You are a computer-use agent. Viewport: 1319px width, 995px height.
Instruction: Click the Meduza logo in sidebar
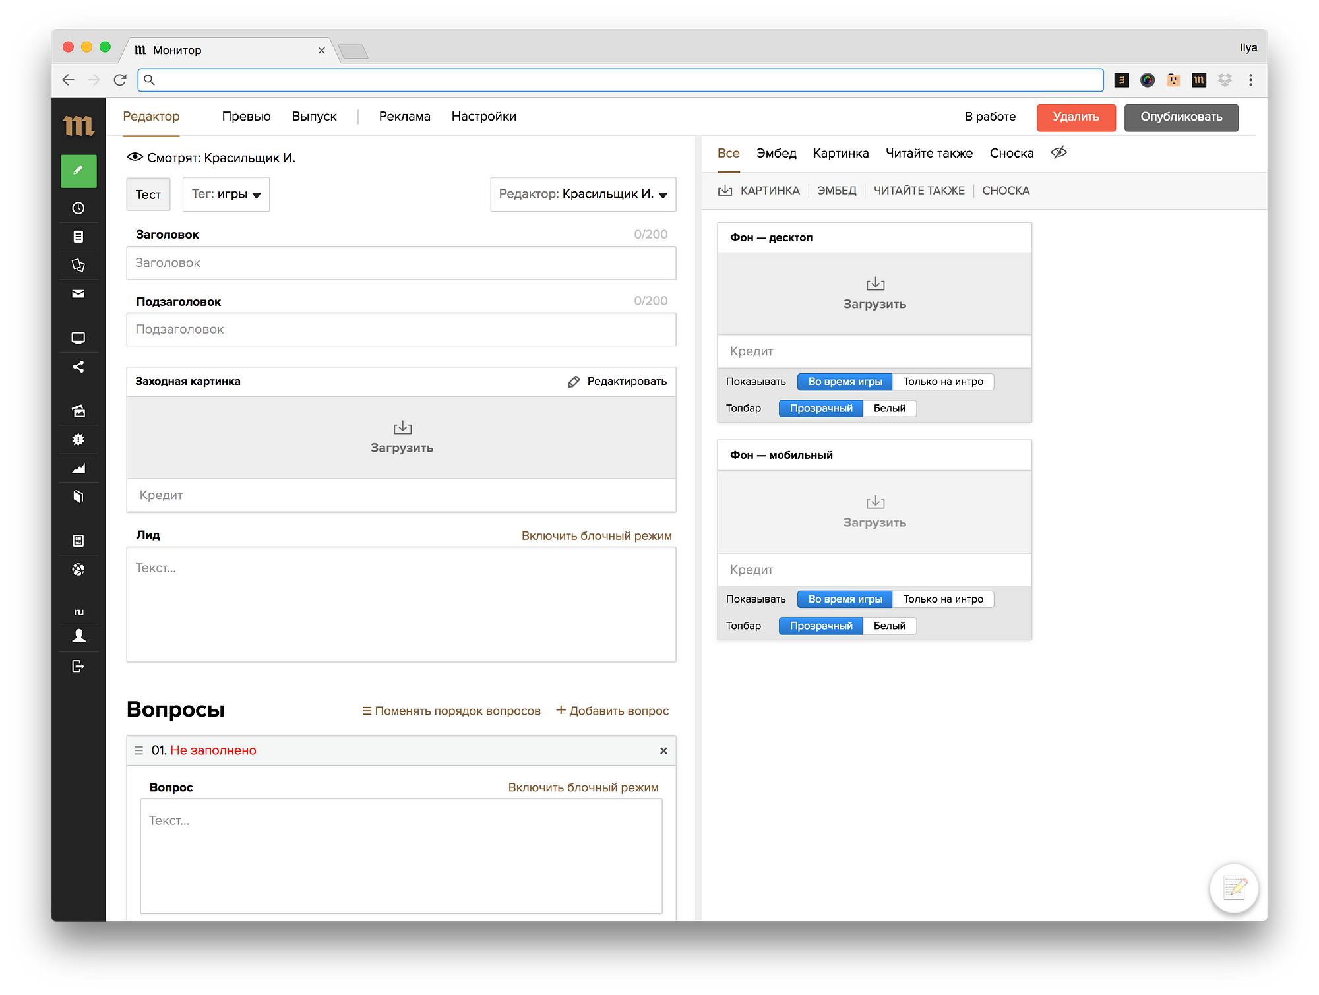tap(78, 125)
